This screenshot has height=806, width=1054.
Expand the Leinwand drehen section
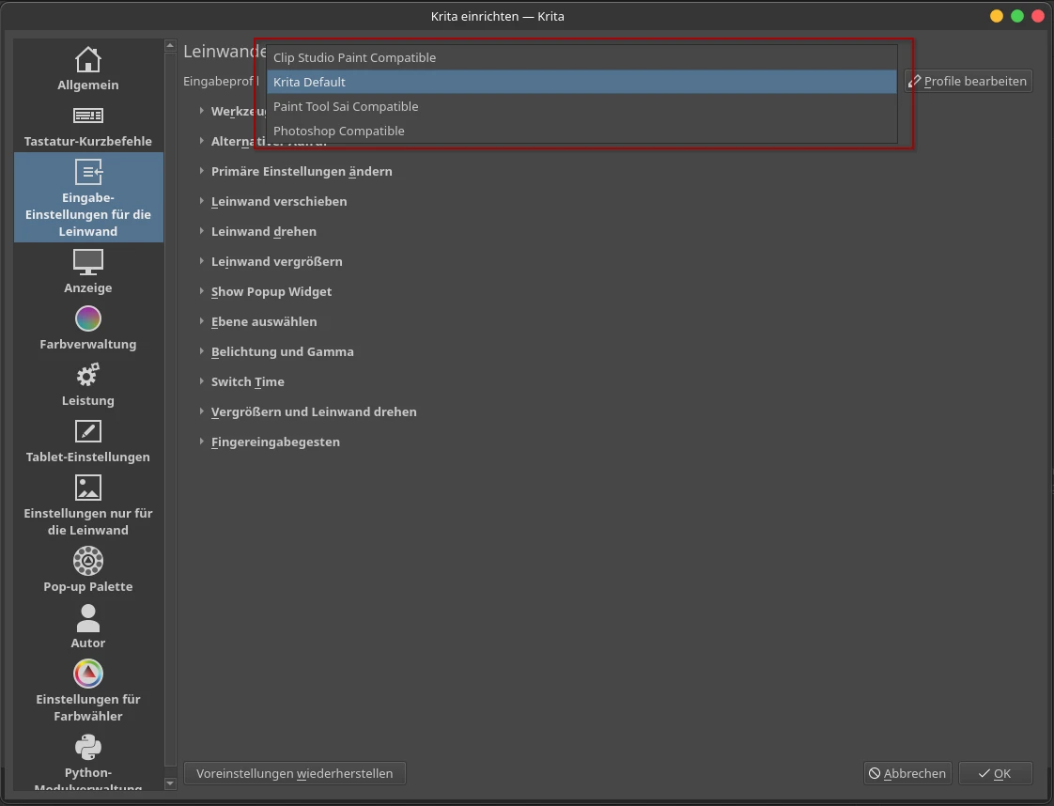[x=257, y=231]
